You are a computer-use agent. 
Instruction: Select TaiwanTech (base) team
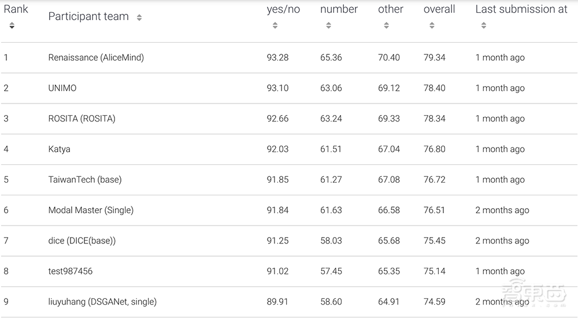click(x=85, y=180)
